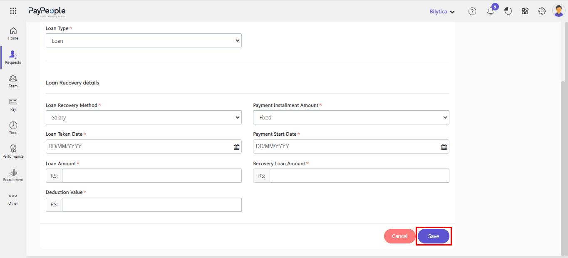Click the help question mark icon

point(472,11)
